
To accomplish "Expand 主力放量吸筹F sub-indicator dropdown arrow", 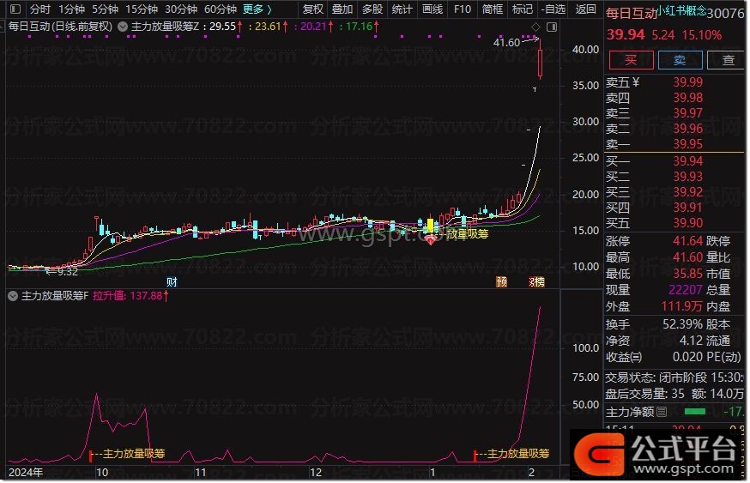I will (13, 296).
